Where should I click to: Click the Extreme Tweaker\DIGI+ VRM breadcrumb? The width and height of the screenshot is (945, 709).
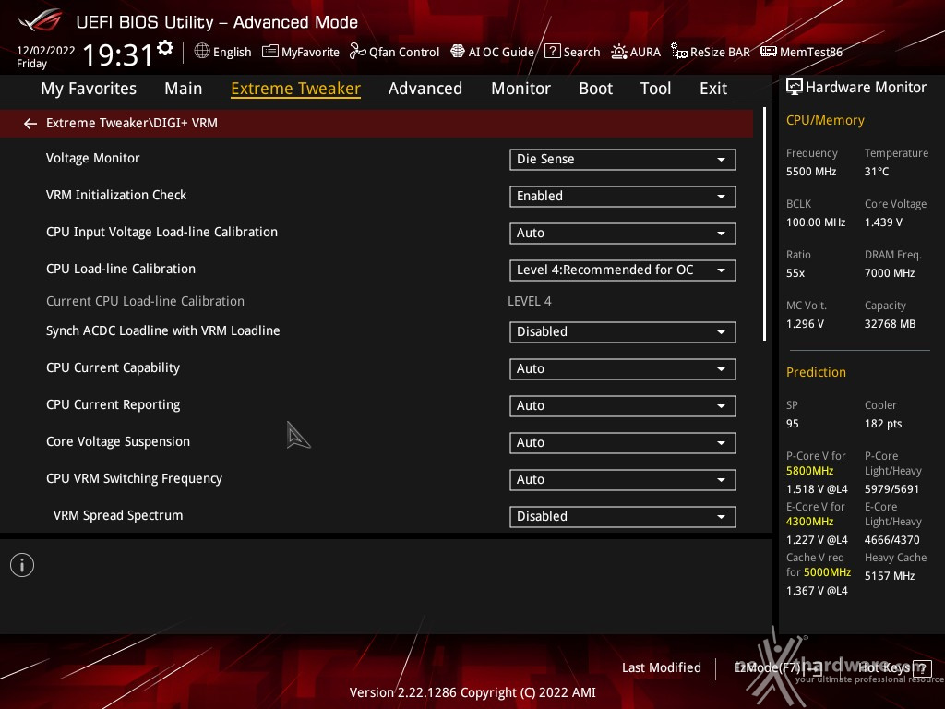[131, 123]
